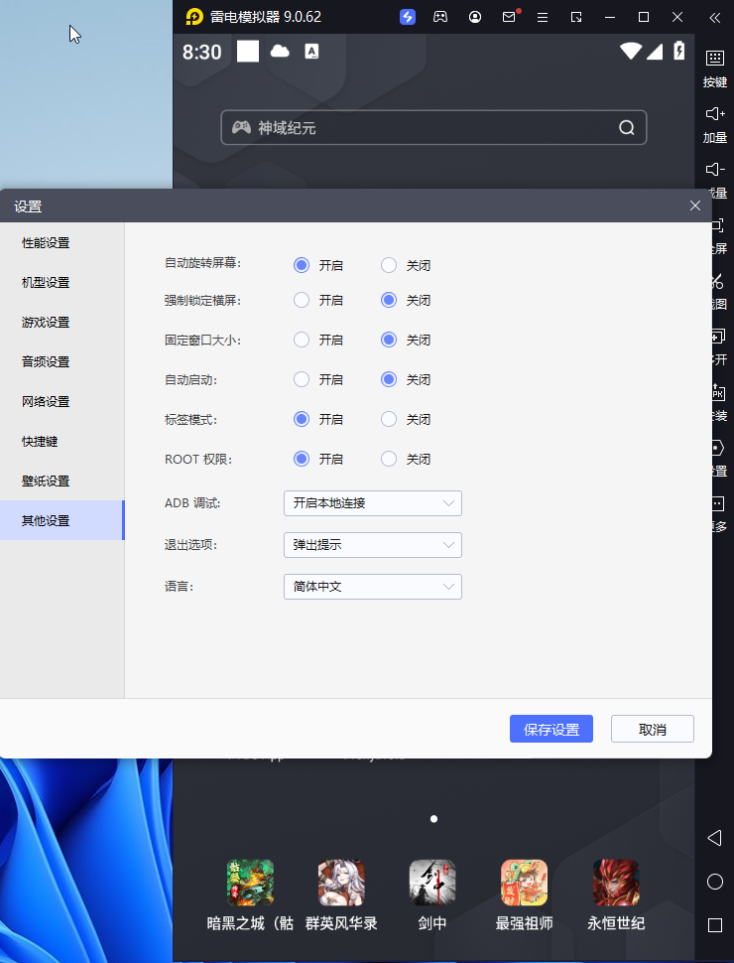Set 标签模式 to 关闭
Viewport: 734px width, 963px height.
click(389, 420)
